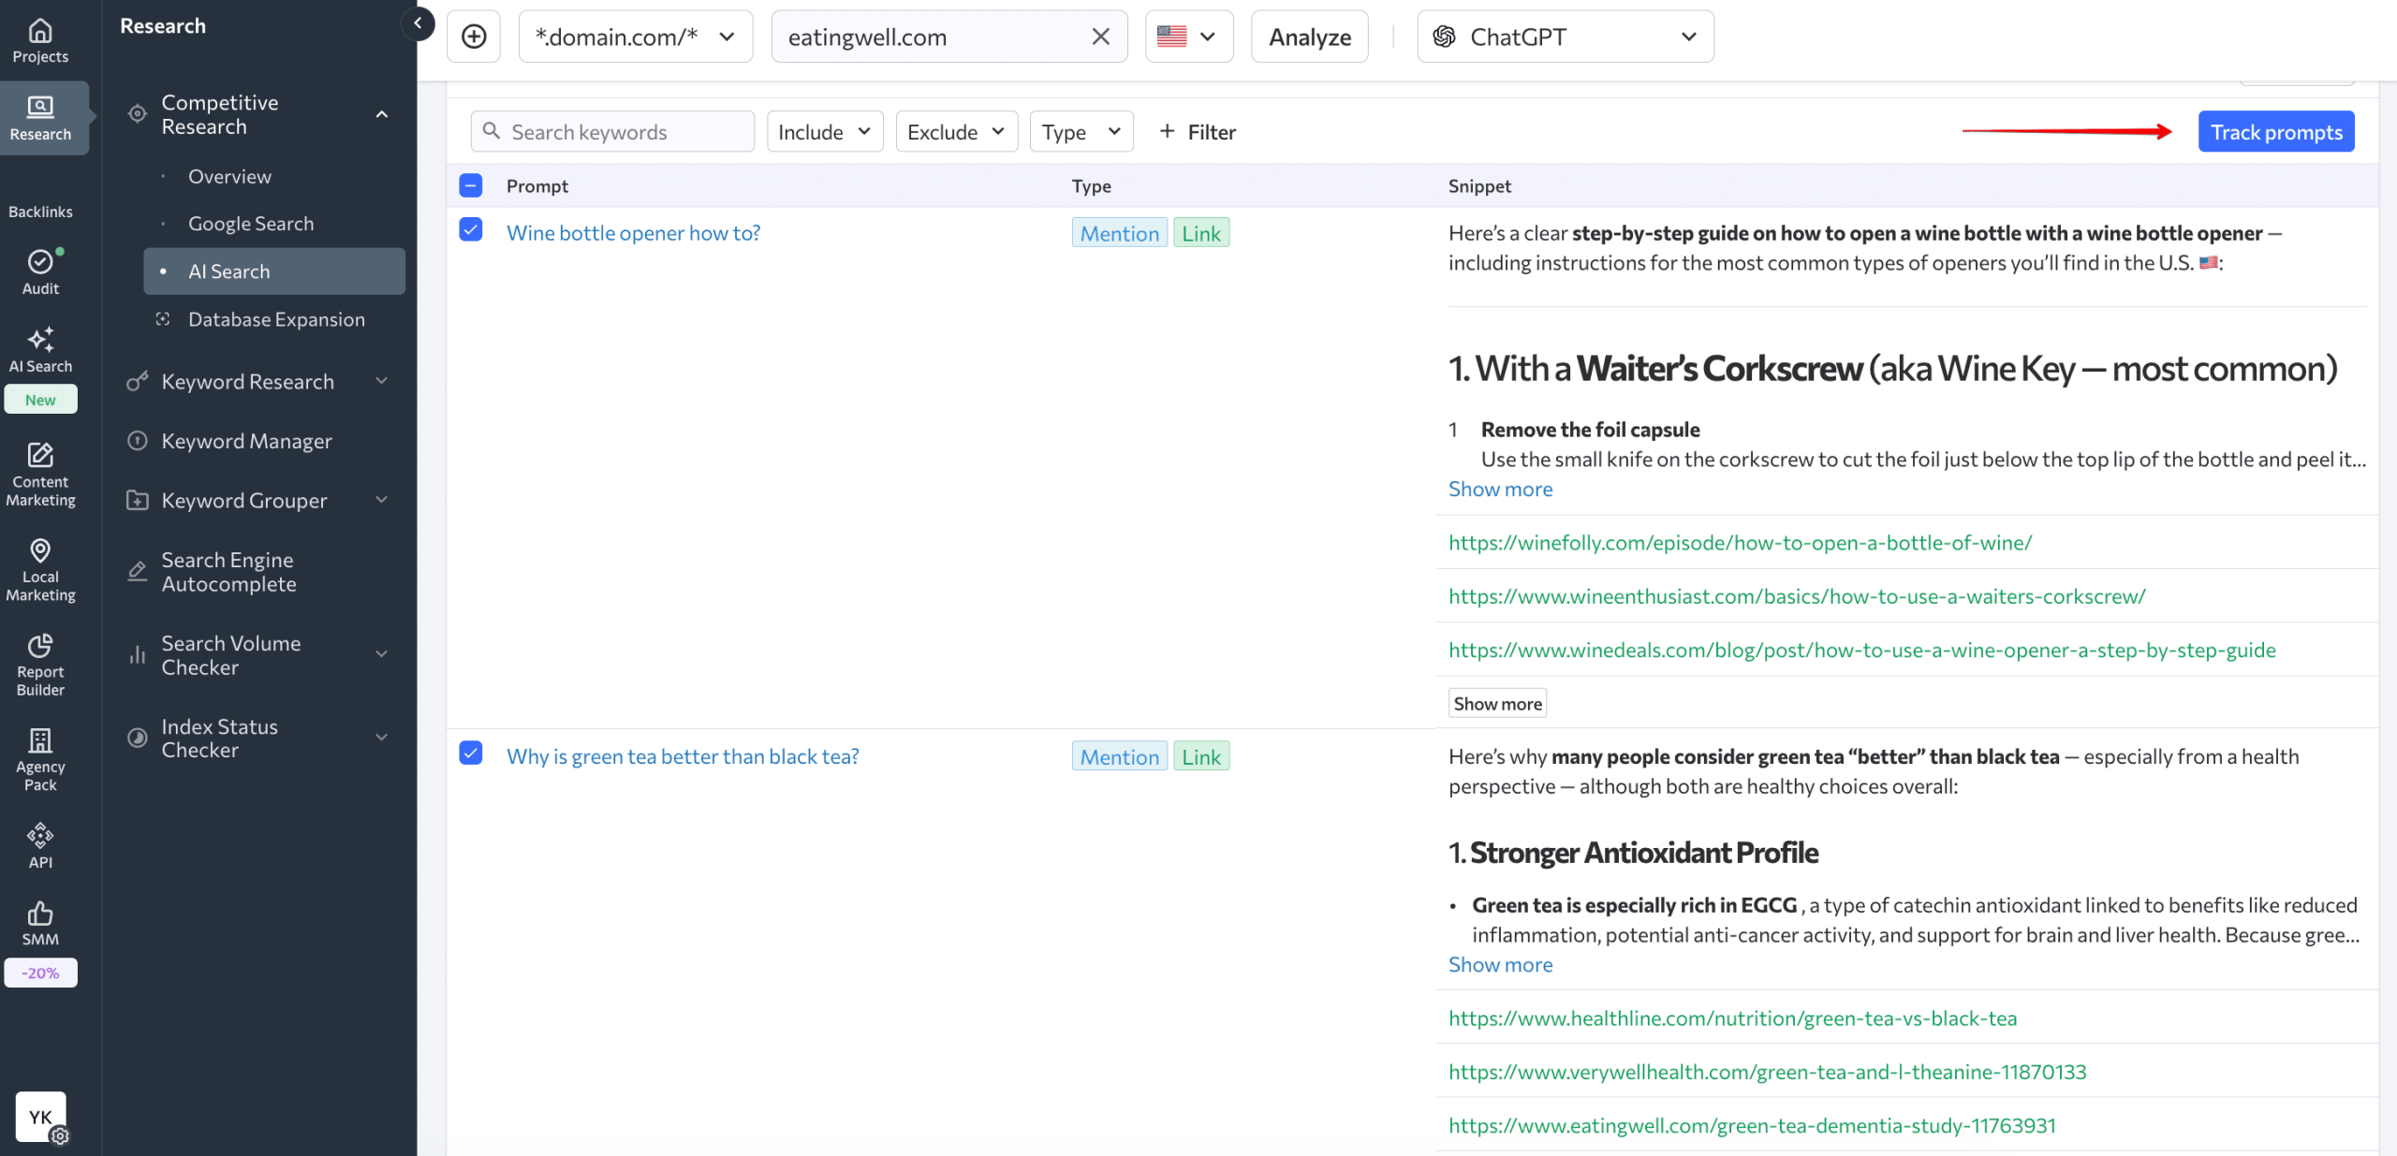Select Google Search in Competitive Research
Image resolution: width=2397 pixels, height=1156 pixels.
point(251,224)
